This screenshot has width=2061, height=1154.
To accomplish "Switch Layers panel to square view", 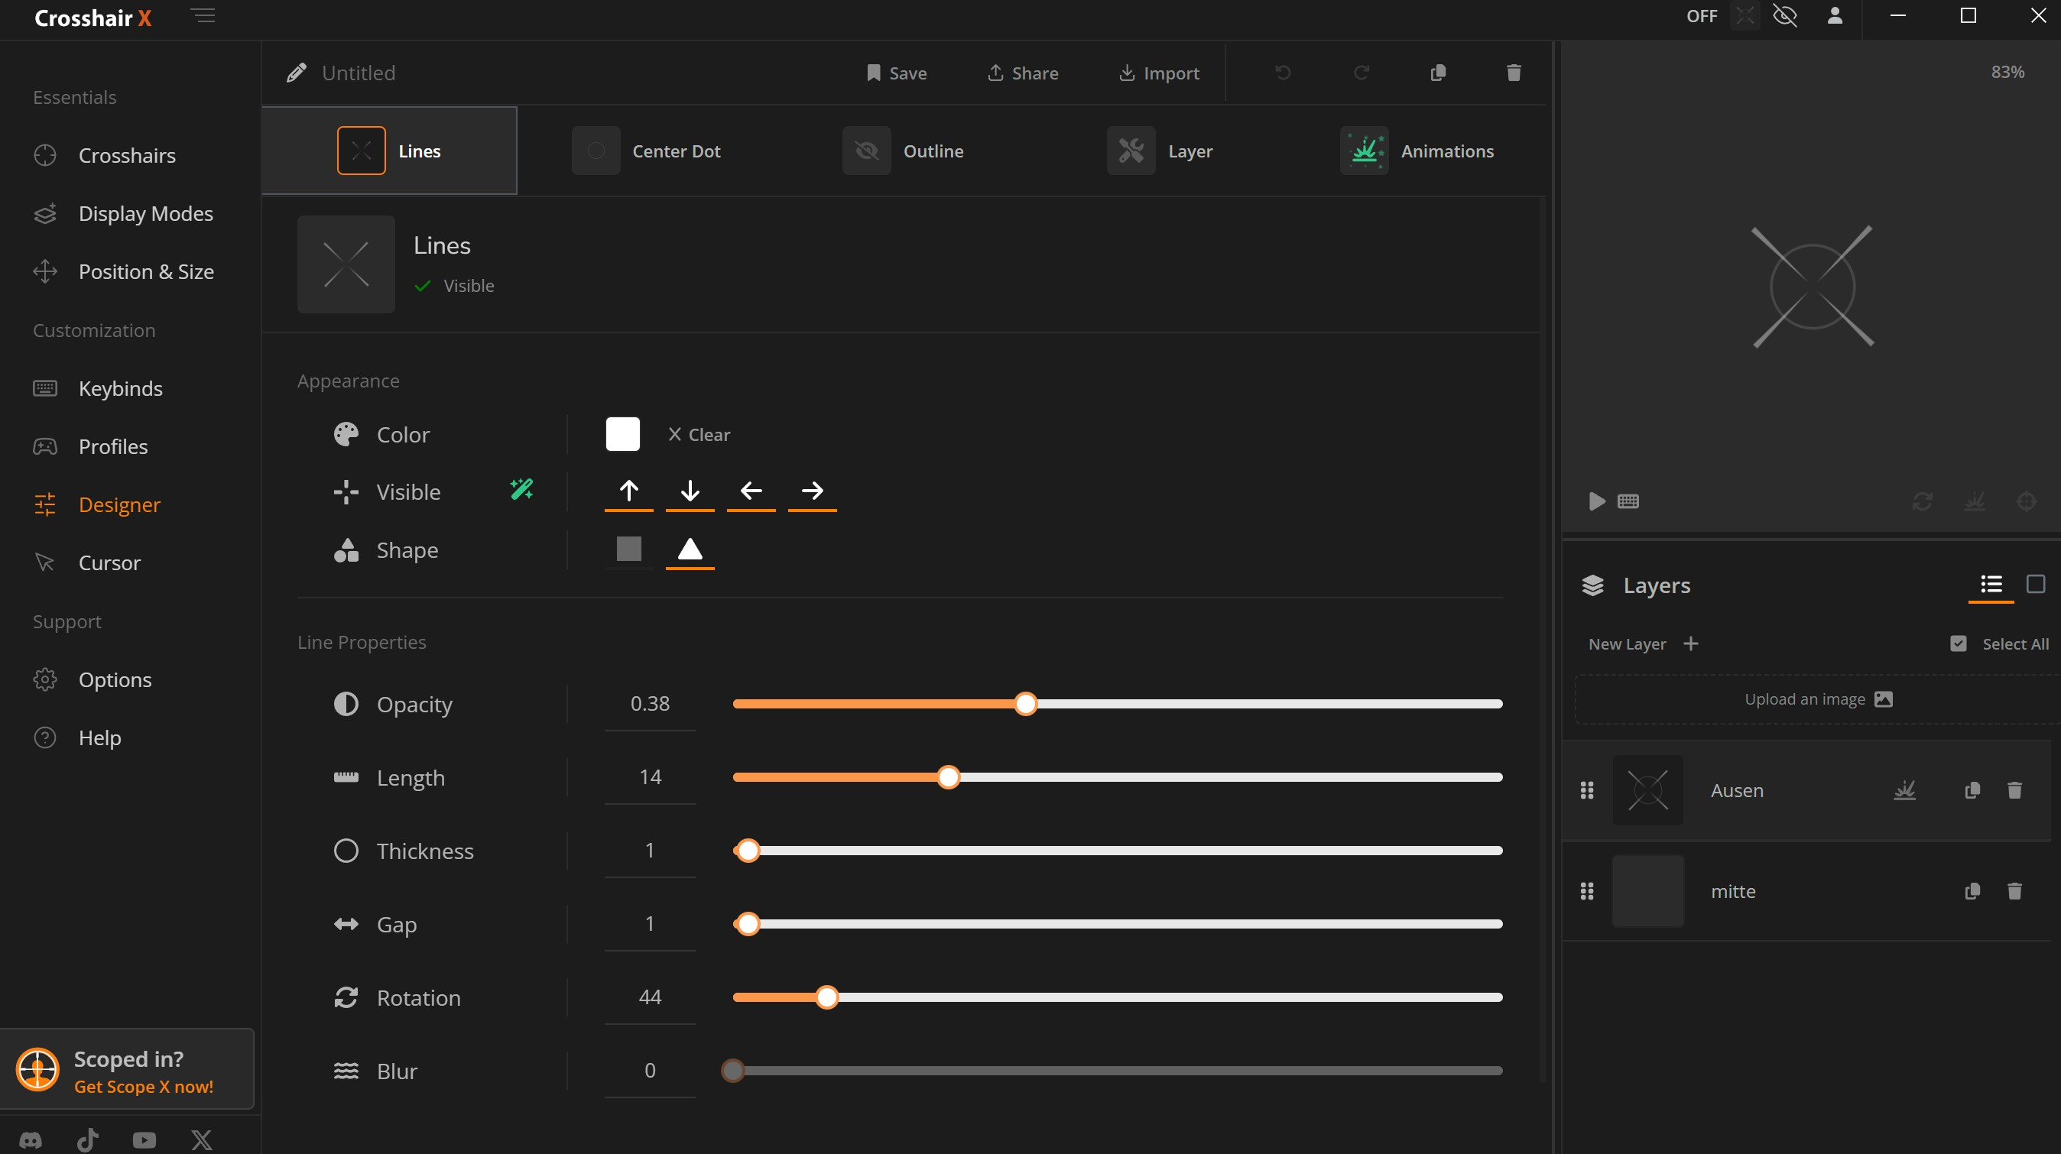I will coord(2037,585).
